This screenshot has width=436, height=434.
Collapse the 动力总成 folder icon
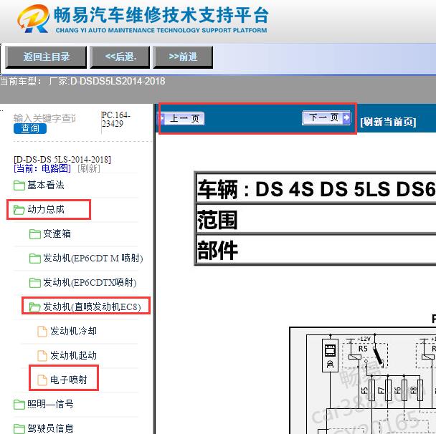(19, 210)
